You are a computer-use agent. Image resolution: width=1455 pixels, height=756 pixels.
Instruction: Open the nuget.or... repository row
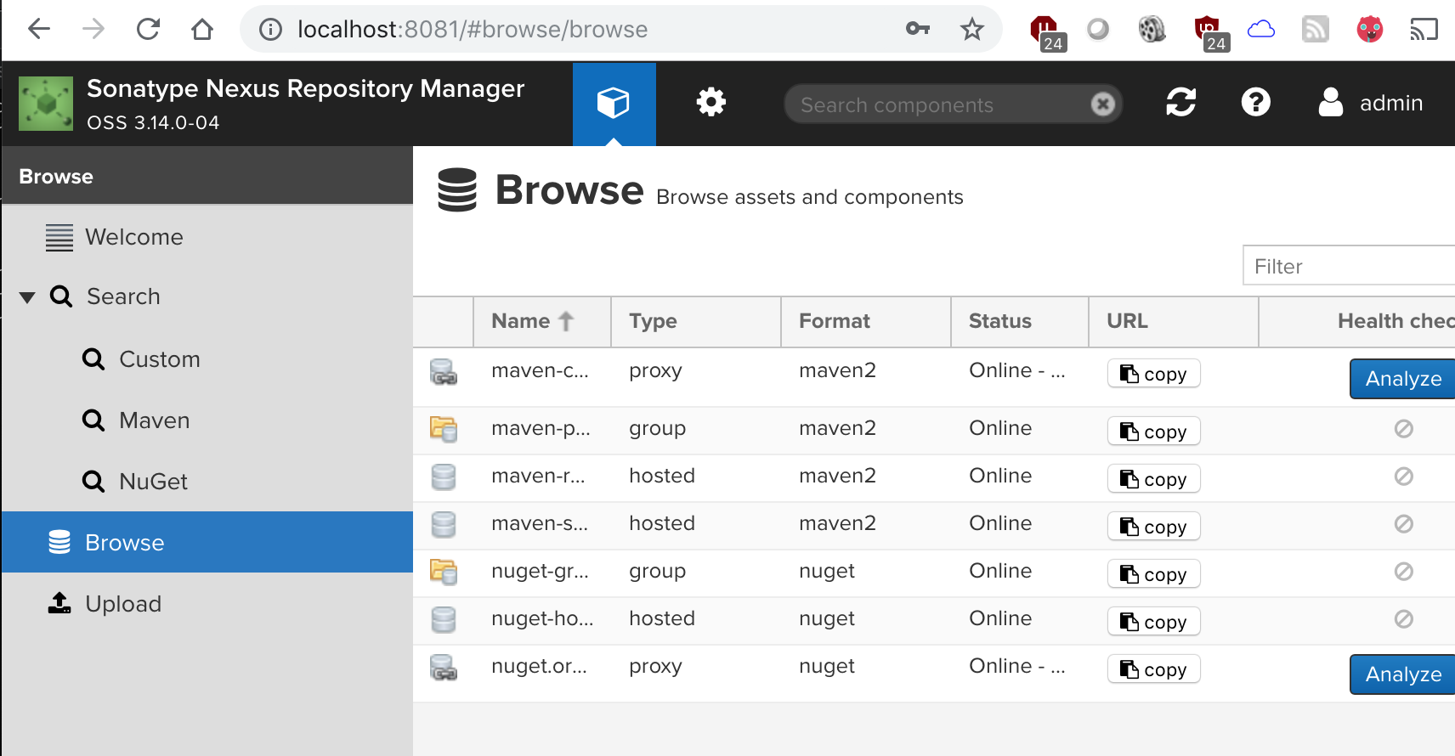[934, 674]
